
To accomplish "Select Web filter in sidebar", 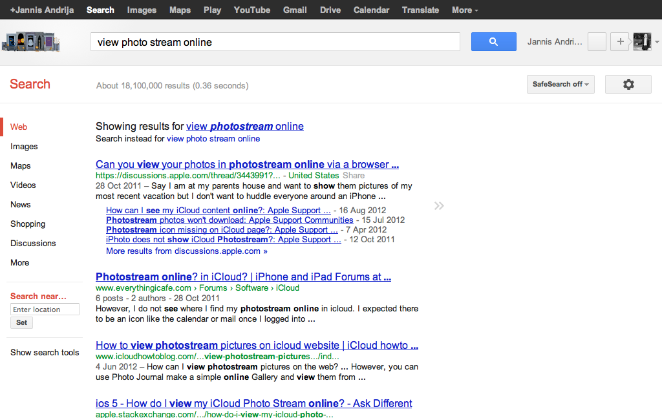I will tap(19, 127).
